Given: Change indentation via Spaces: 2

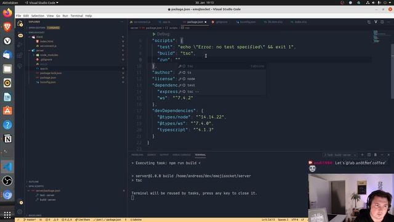Looking at the screenshot, I should (x=283, y=220).
